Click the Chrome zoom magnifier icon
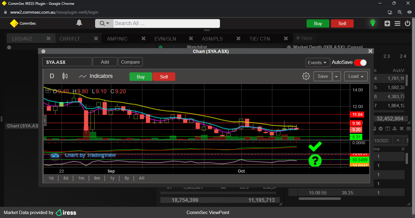The image size is (415, 218). coord(400,12)
